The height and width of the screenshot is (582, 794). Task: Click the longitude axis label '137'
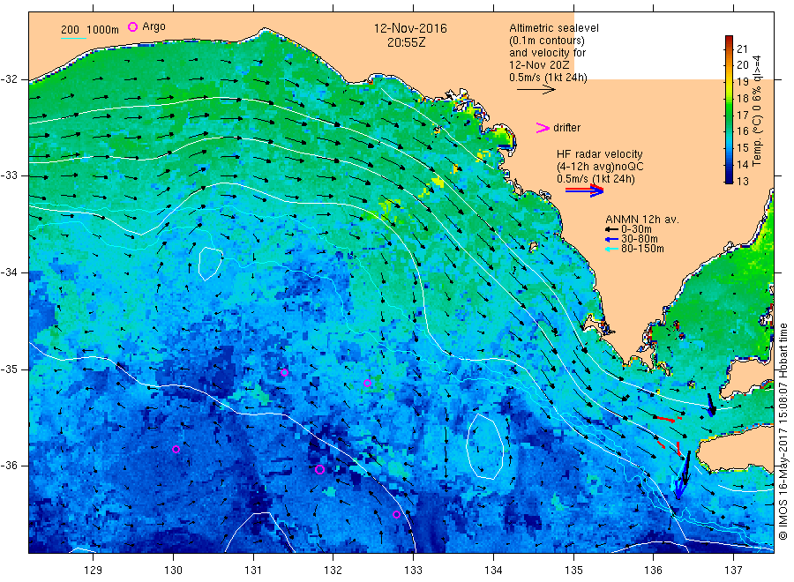(734, 571)
